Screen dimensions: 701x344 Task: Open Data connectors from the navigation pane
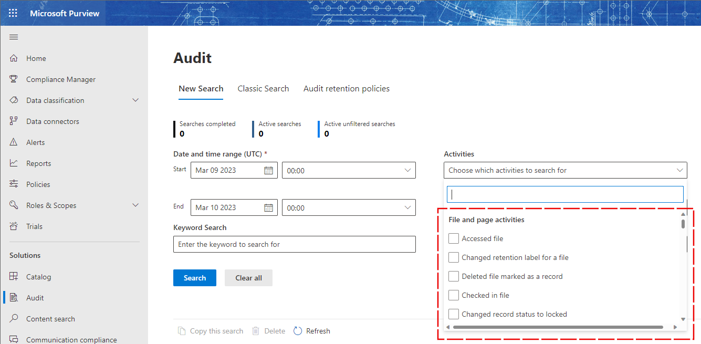click(52, 121)
